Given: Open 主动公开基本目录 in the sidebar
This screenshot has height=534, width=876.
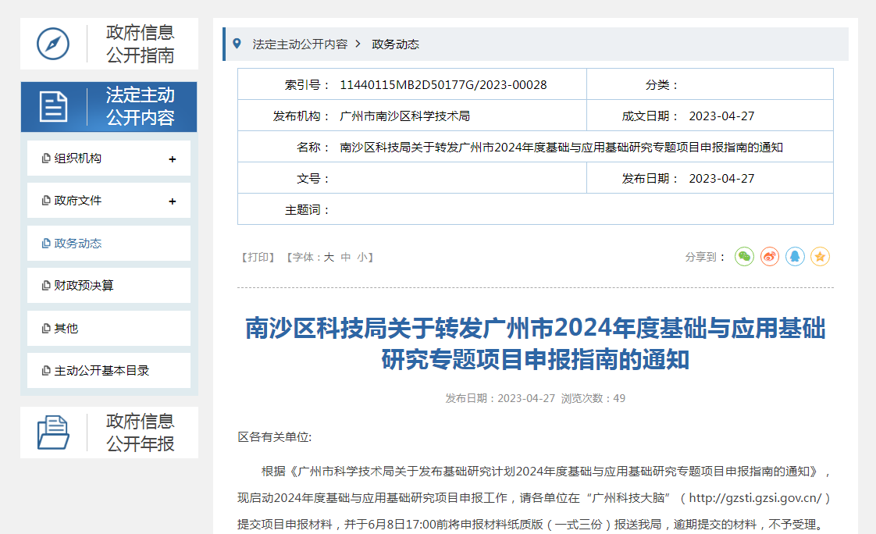Looking at the screenshot, I should 101,371.
